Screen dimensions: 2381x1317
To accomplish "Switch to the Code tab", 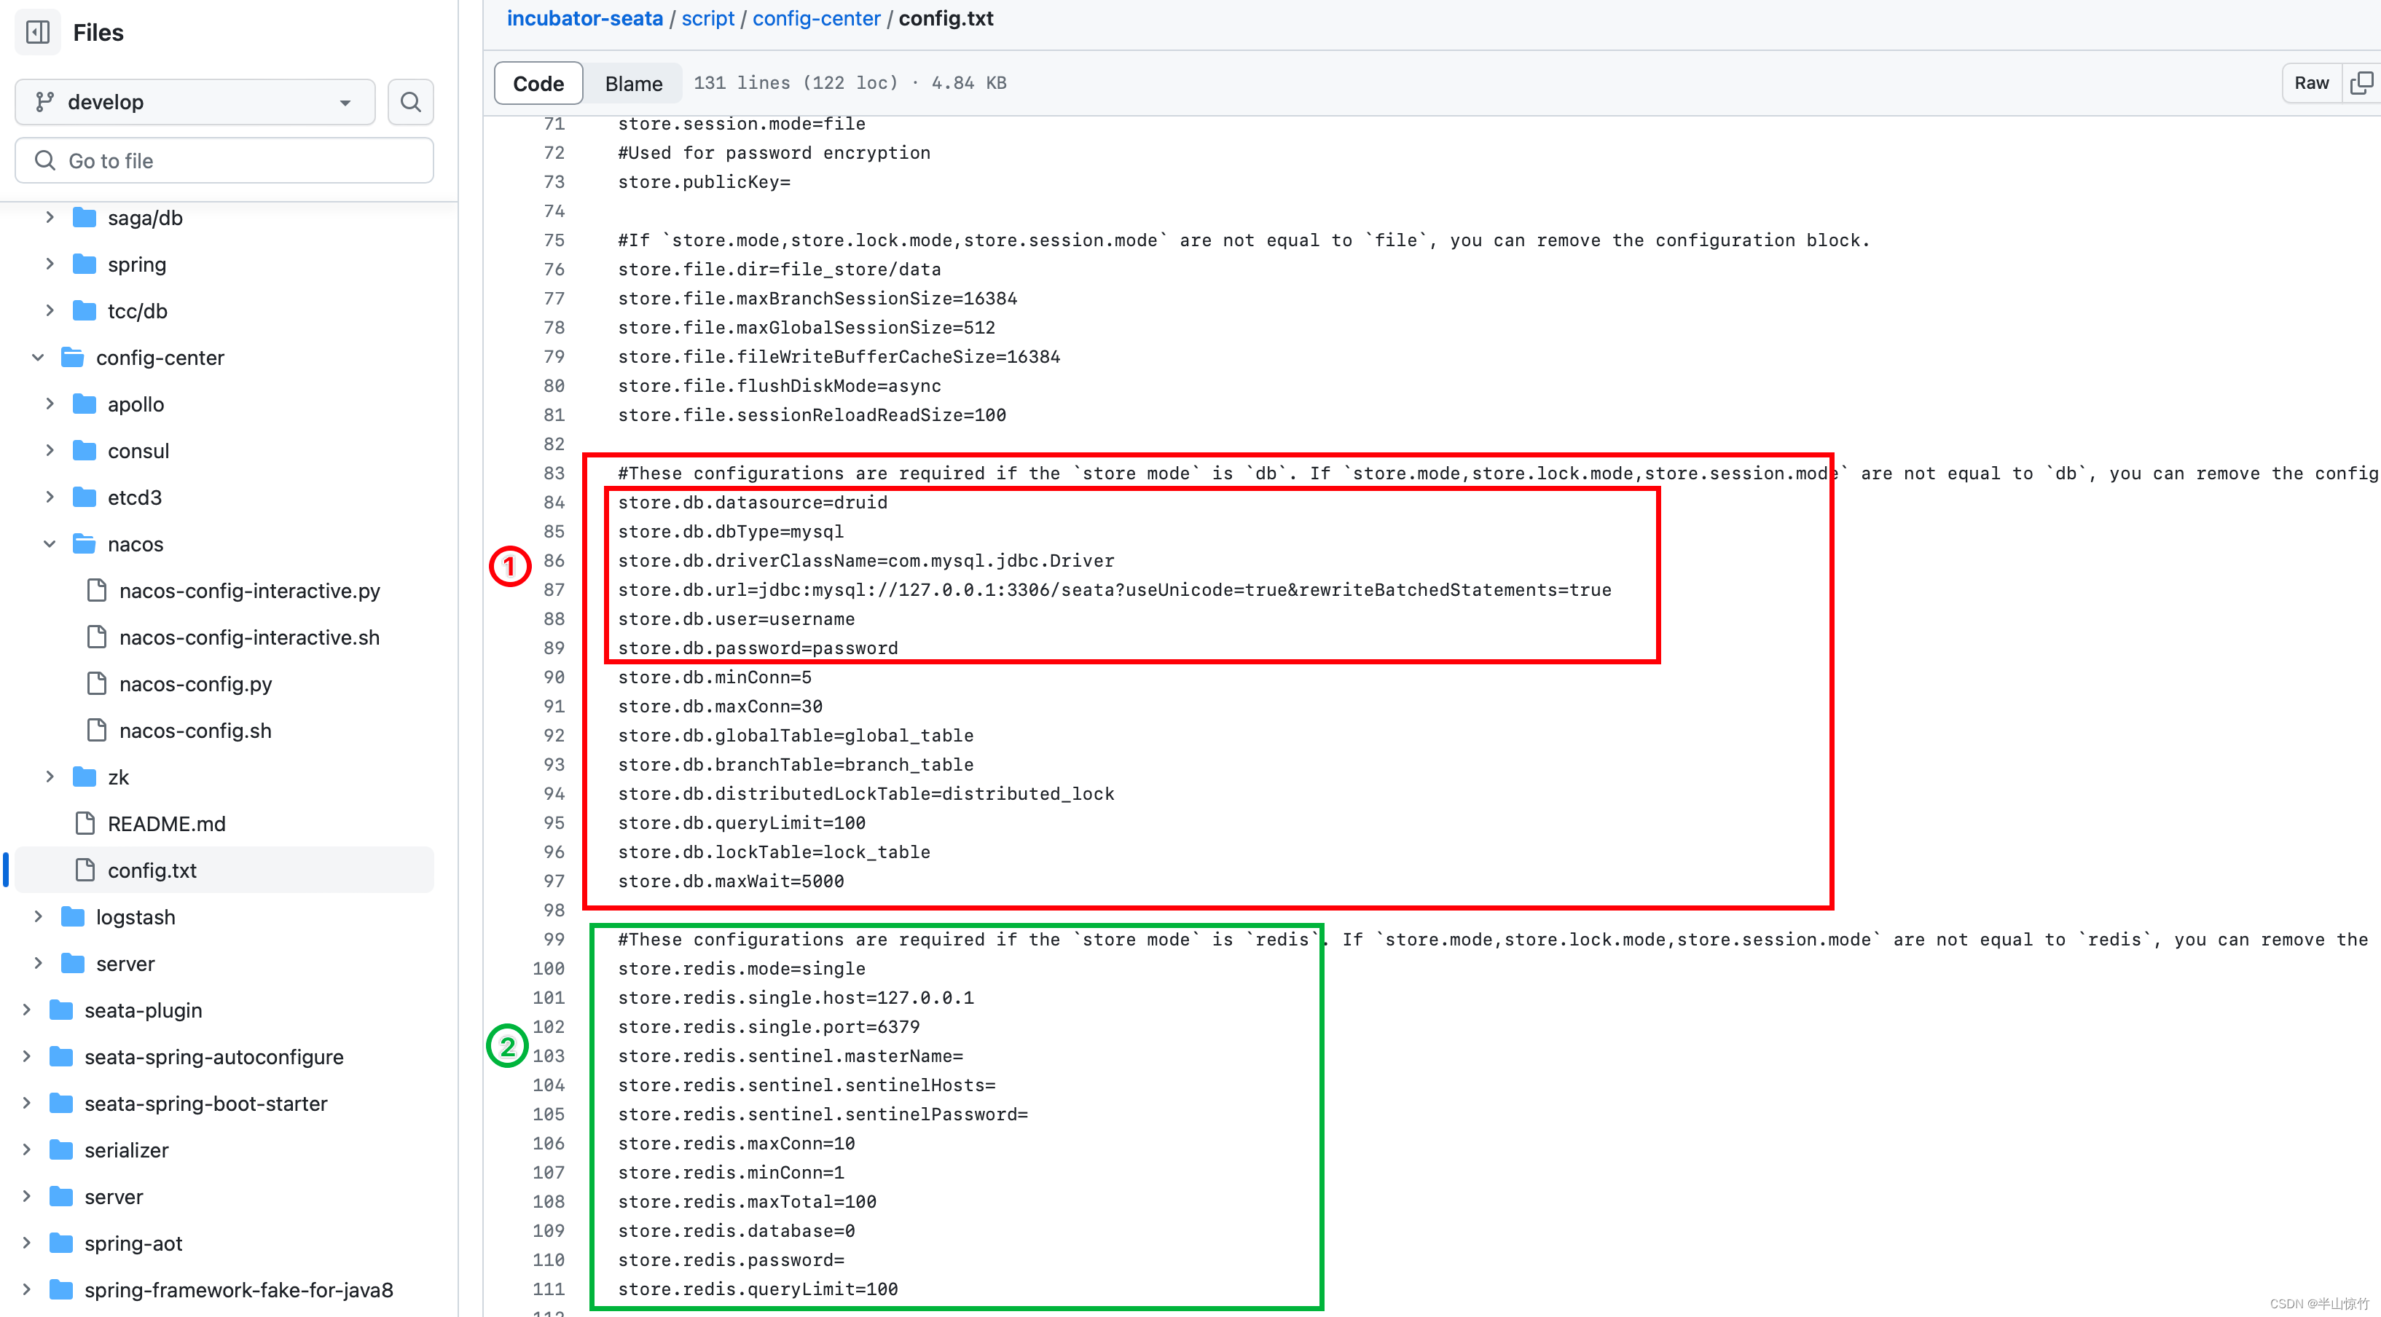I will pos(538,83).
